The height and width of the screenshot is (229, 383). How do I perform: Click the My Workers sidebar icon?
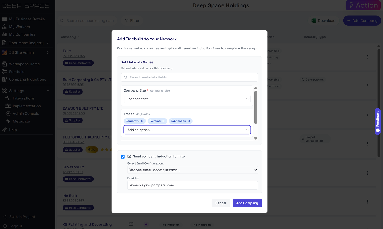coord(4,27)
